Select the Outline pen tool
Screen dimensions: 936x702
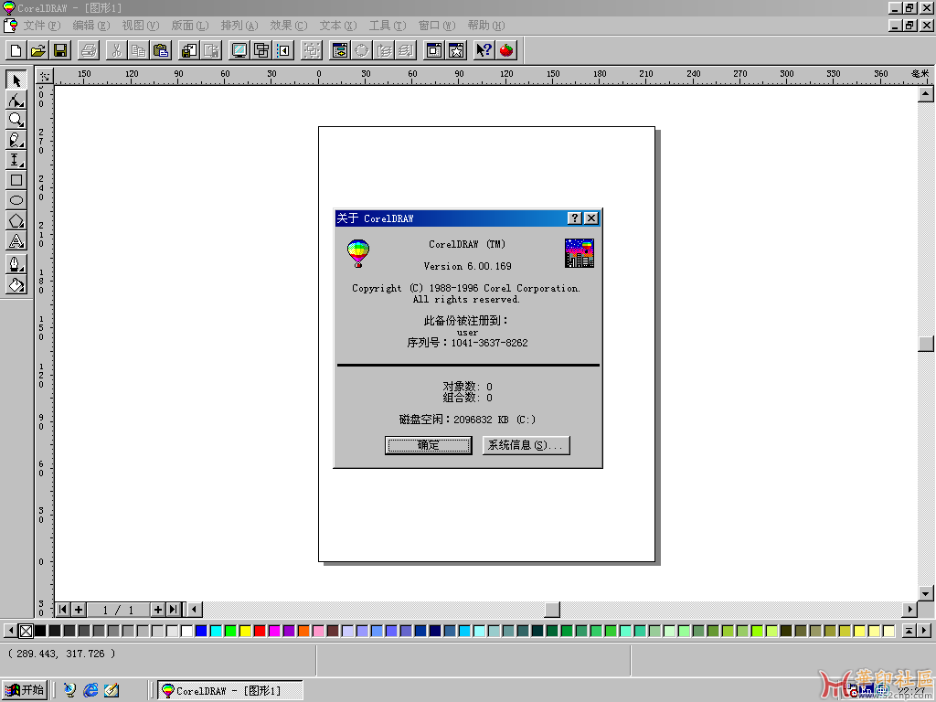[x=16, y=264]
